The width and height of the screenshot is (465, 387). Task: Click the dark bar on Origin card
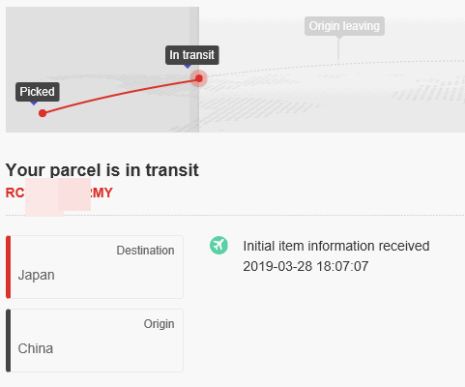(9, 341)
